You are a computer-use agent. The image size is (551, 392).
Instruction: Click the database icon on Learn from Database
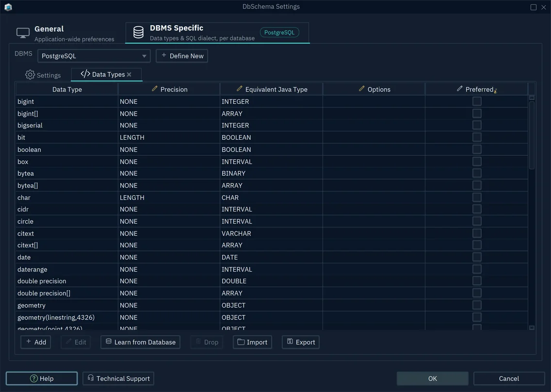pos(109,342)
